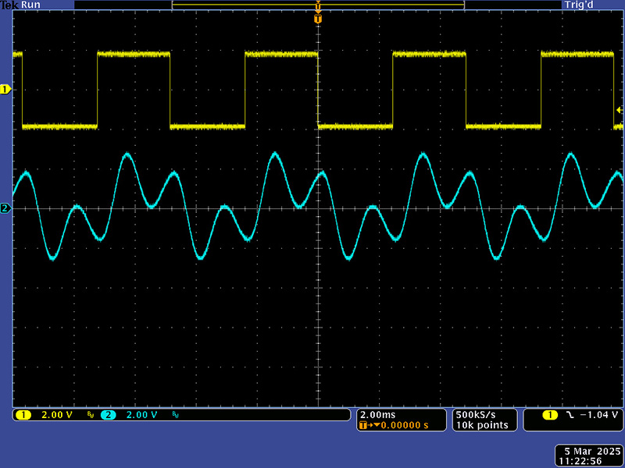Click the trigger level arrow on right edge

(619, 112)
